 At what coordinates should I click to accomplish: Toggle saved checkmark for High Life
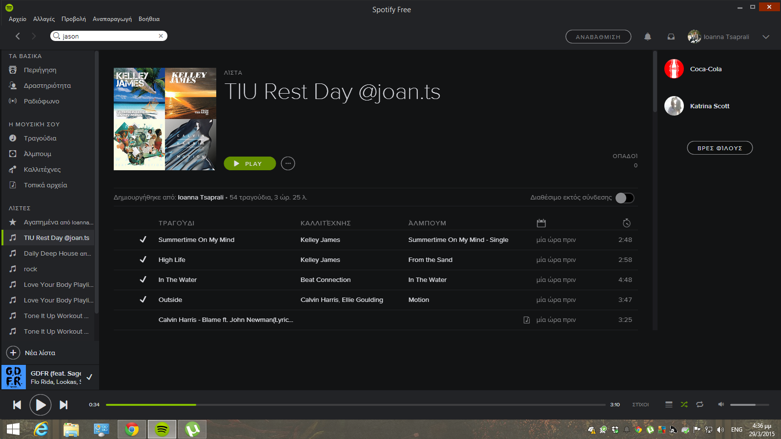click(143, 259)
